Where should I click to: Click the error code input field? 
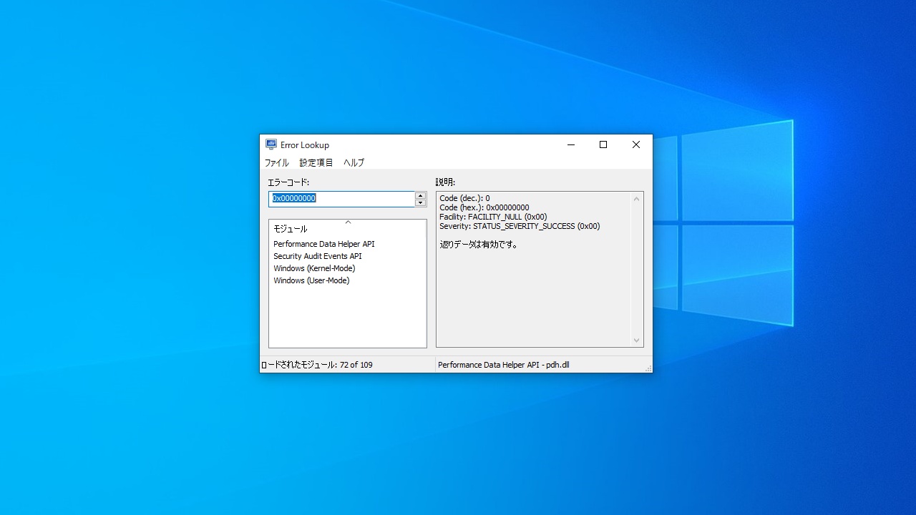[x=342, y=198]
